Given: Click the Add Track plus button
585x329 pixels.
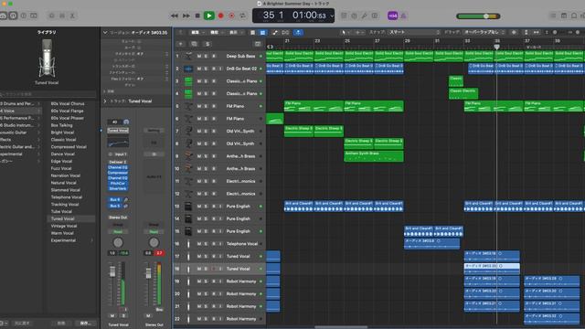Looking at the screenshot, I should point(181,44).
